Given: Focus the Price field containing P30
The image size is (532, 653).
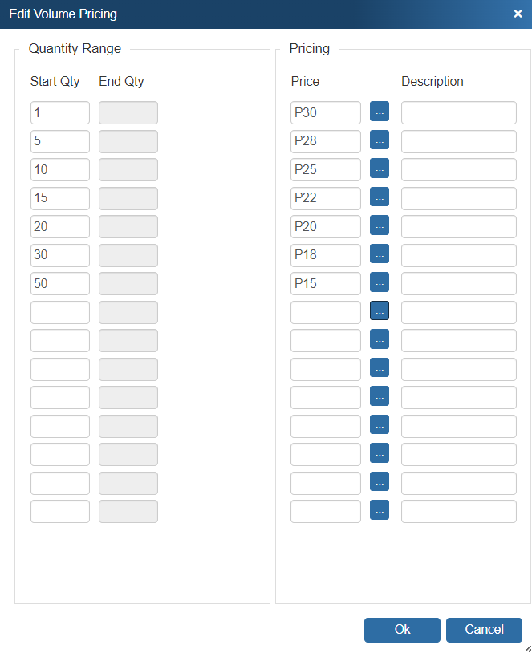Looking at the screenshot, I should [x=326, y=113].
